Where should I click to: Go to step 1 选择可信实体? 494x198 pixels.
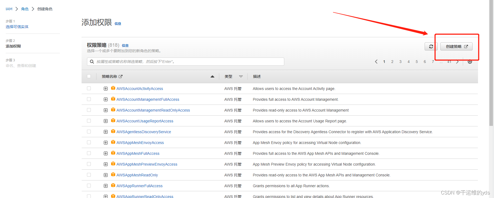click(x=17, y=27)
